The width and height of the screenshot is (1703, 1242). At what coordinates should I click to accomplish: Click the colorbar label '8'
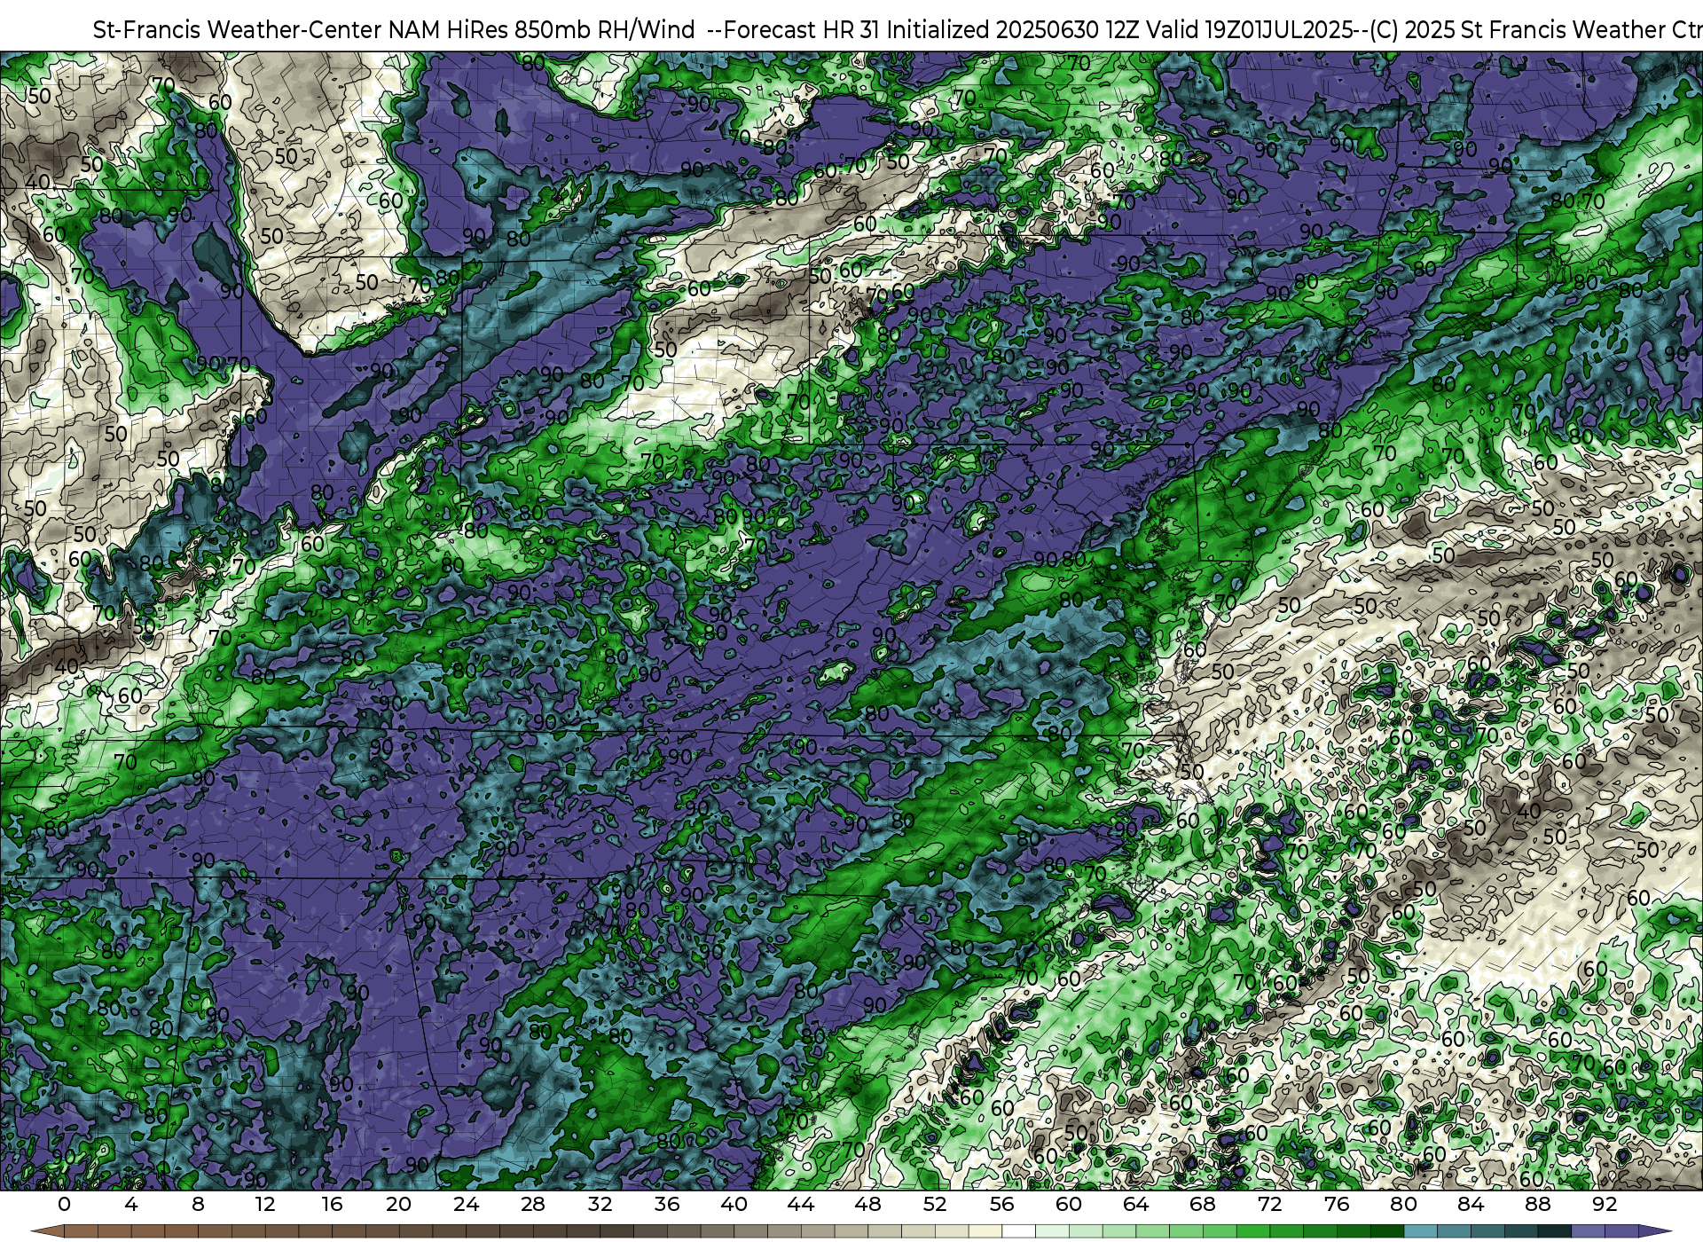click(x=198, y=1204)
